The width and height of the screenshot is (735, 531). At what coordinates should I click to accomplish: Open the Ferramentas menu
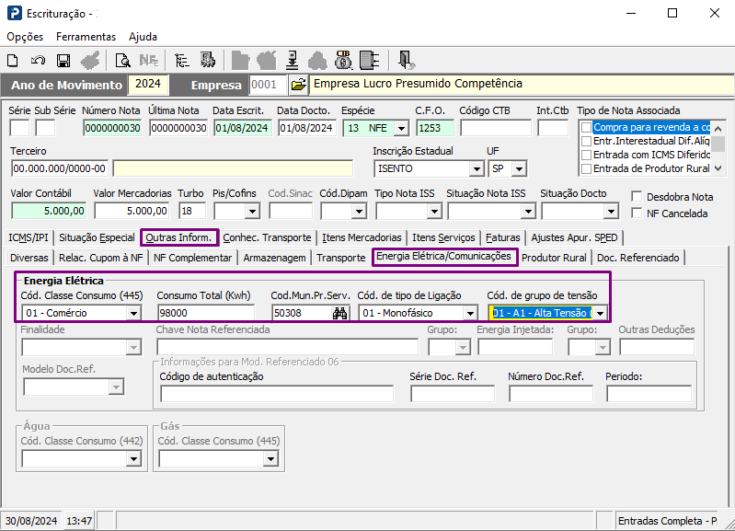pyautogui.click(x=86, y=37)
